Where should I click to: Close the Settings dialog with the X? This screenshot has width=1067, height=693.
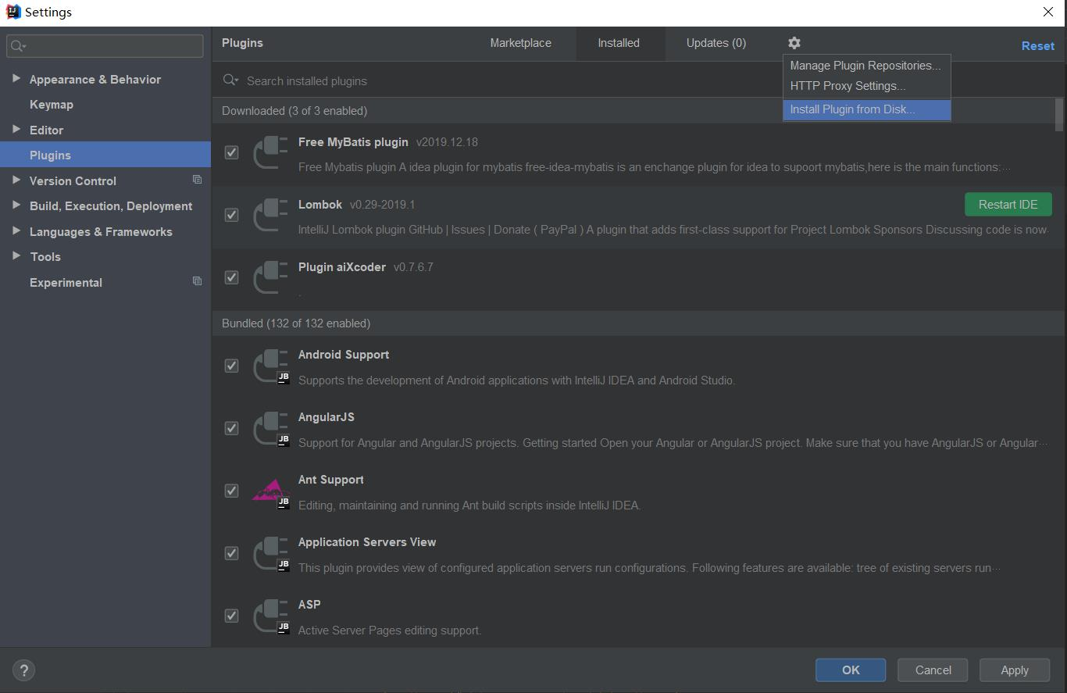tap(1048, 12)
